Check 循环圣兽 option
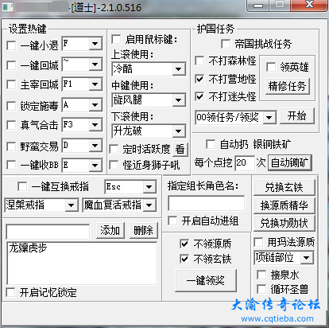Image resolution: width=329 pixels, height=328 pixels. pos(261,289)
